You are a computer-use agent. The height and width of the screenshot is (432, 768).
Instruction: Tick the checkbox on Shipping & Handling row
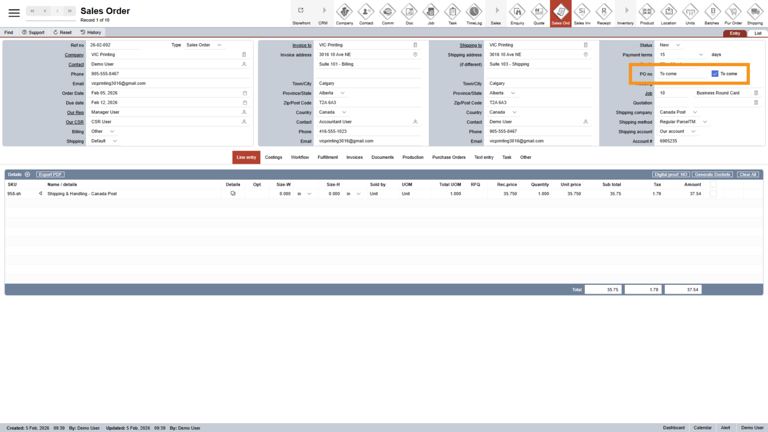(713, 193)
